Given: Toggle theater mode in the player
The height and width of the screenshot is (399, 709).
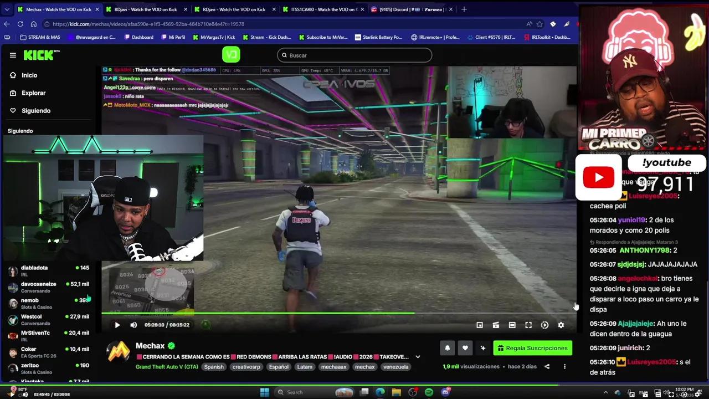Looking at the screenshot, I should pyautogui.click(x=512, y=325).
